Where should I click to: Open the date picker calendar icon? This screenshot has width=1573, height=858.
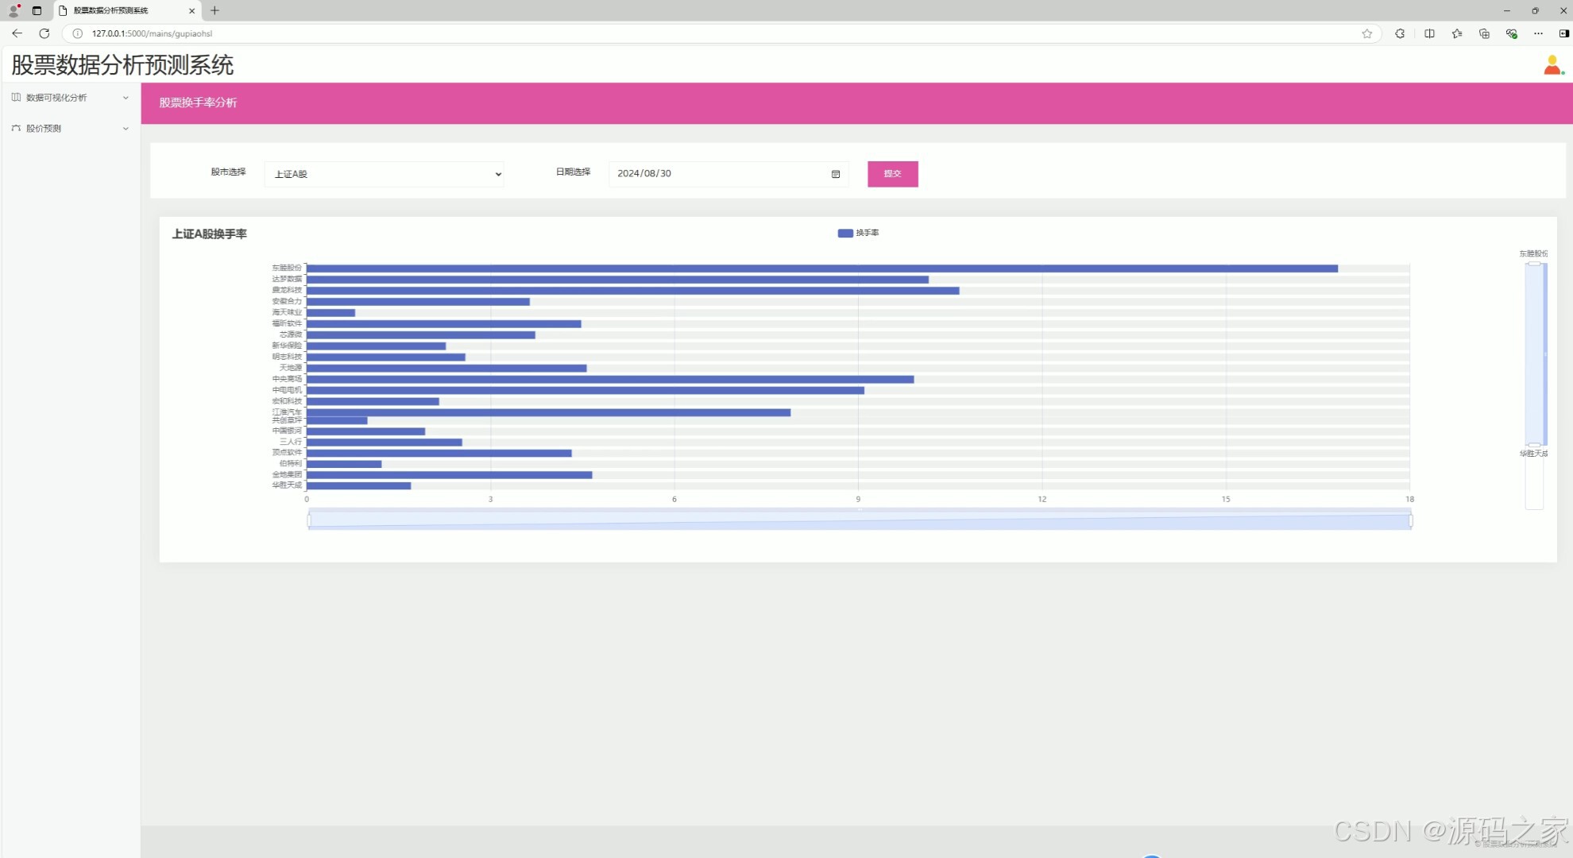[836, 174]
